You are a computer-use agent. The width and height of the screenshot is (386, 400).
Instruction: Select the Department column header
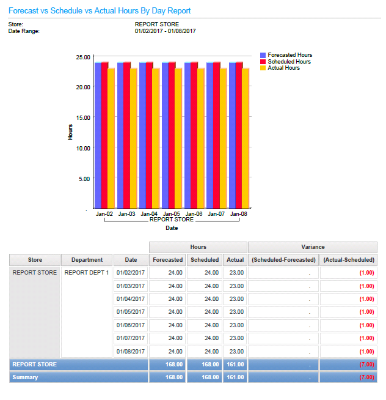[x=87, y=260]
